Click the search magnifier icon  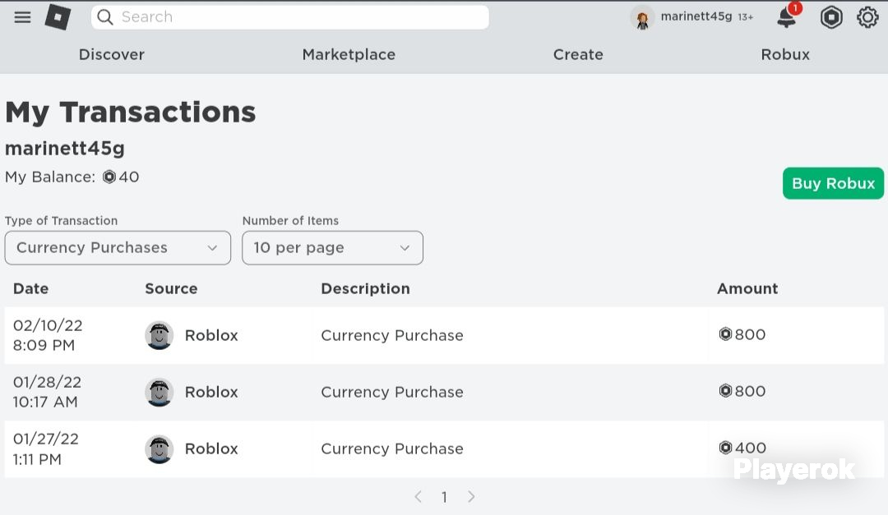(104, 17)
